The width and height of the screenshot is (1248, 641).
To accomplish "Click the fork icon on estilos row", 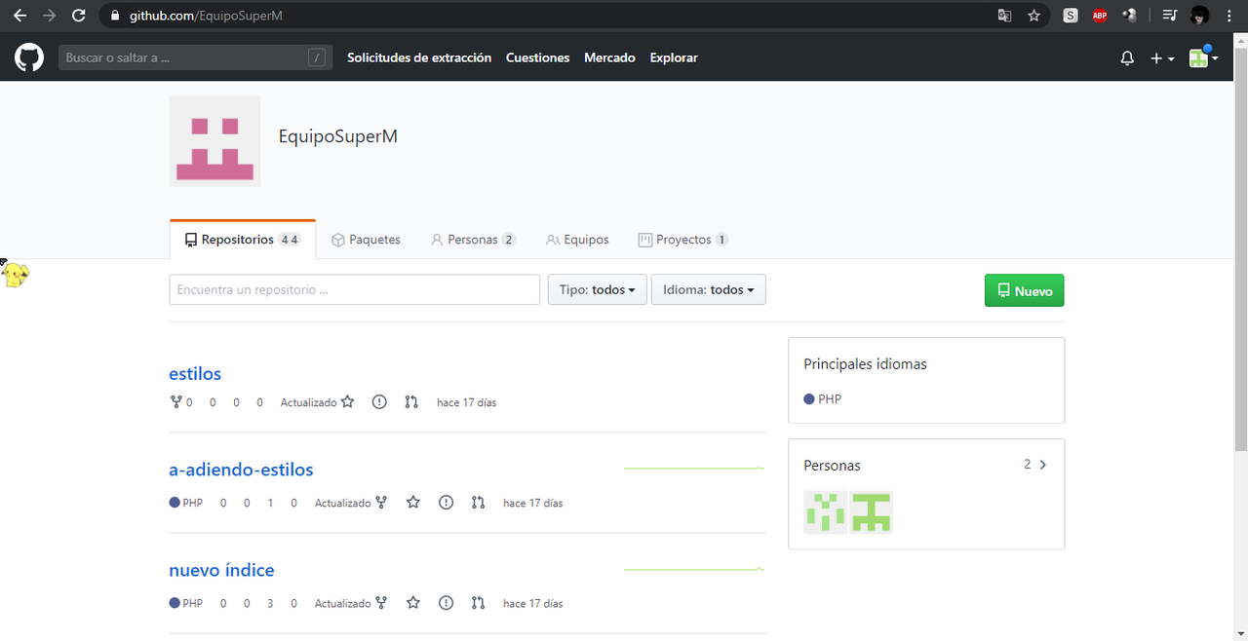I will (x=176, y=402).
